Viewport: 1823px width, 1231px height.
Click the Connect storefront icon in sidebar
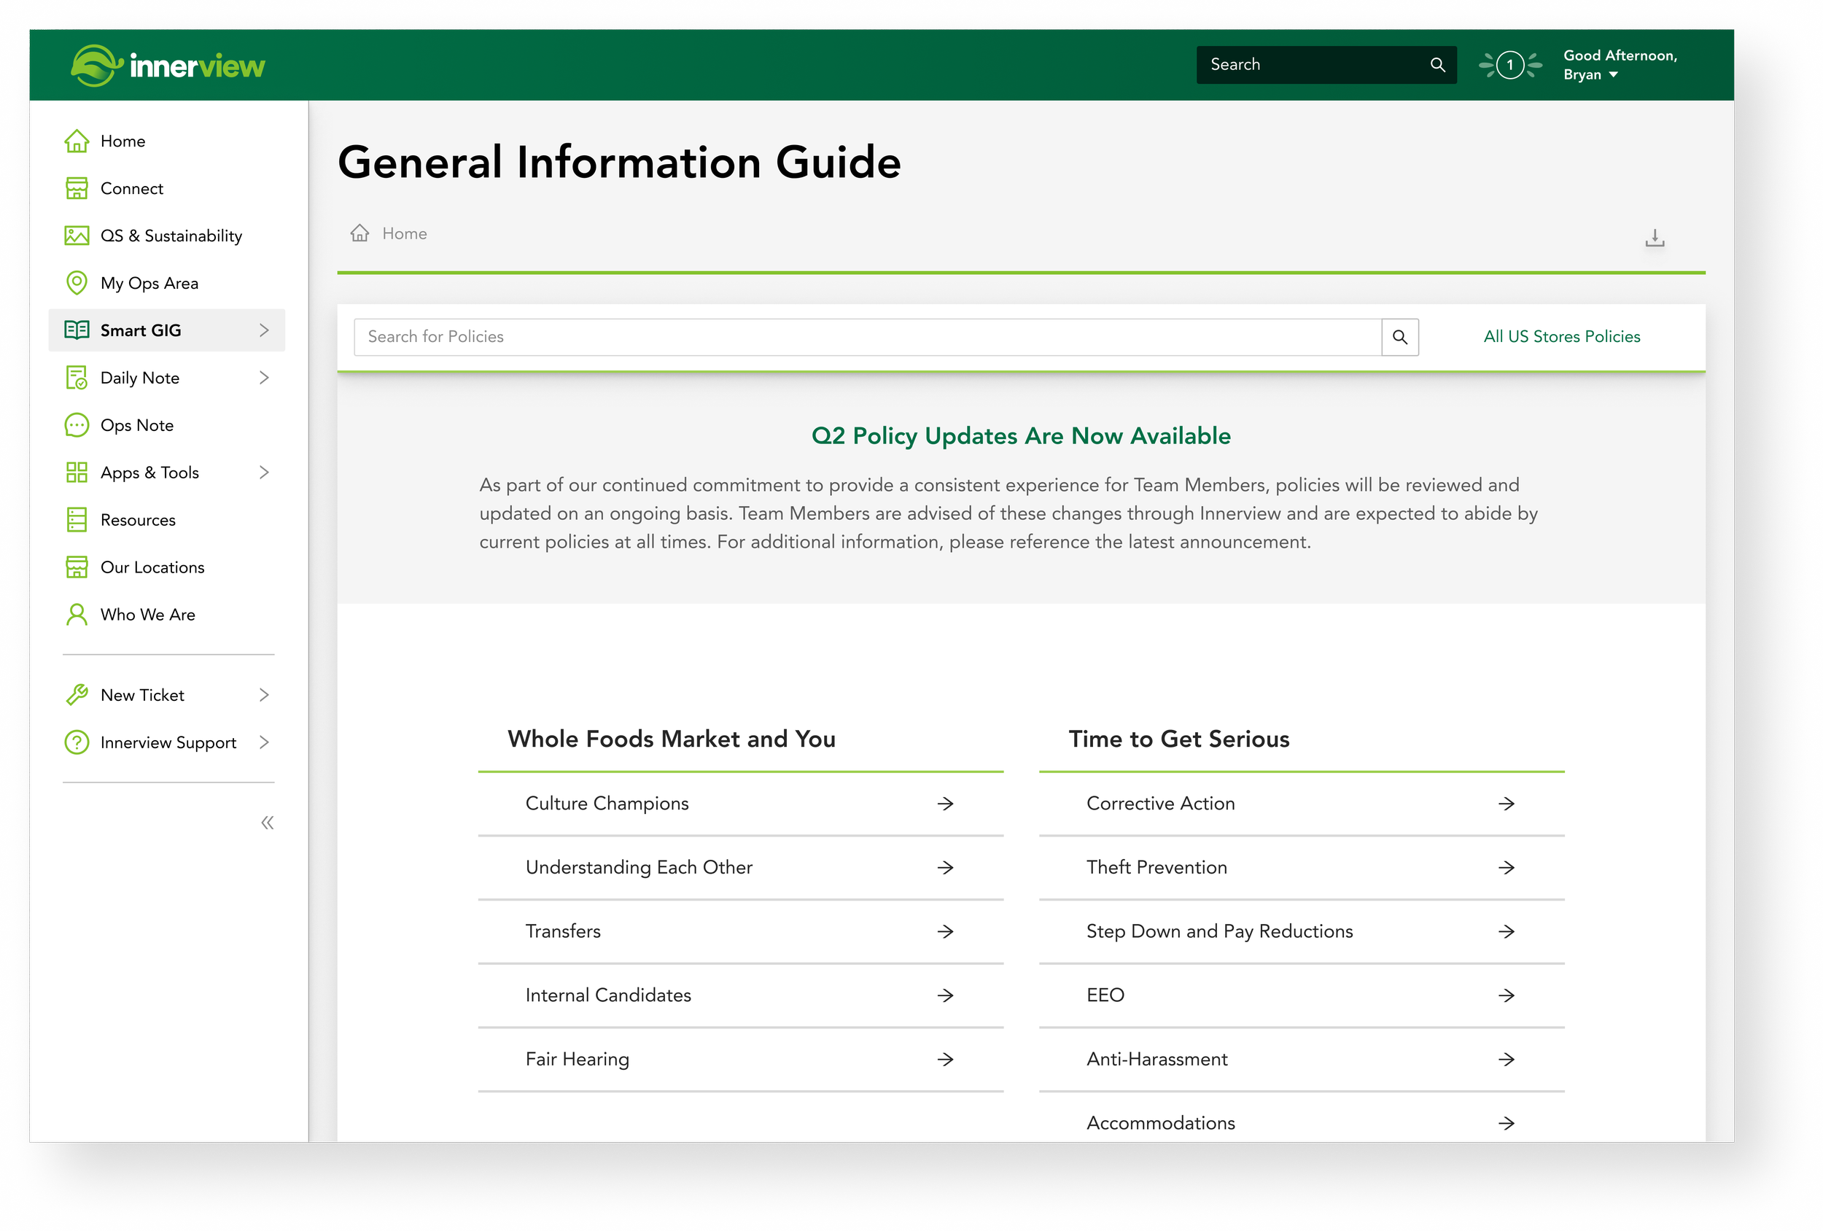point(77,188)
